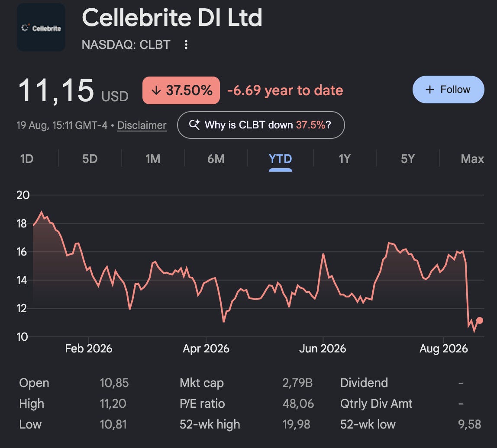Follow the Cellebrite stock
497x448 pixels.
pyautogui.click(x=448, y=90)
